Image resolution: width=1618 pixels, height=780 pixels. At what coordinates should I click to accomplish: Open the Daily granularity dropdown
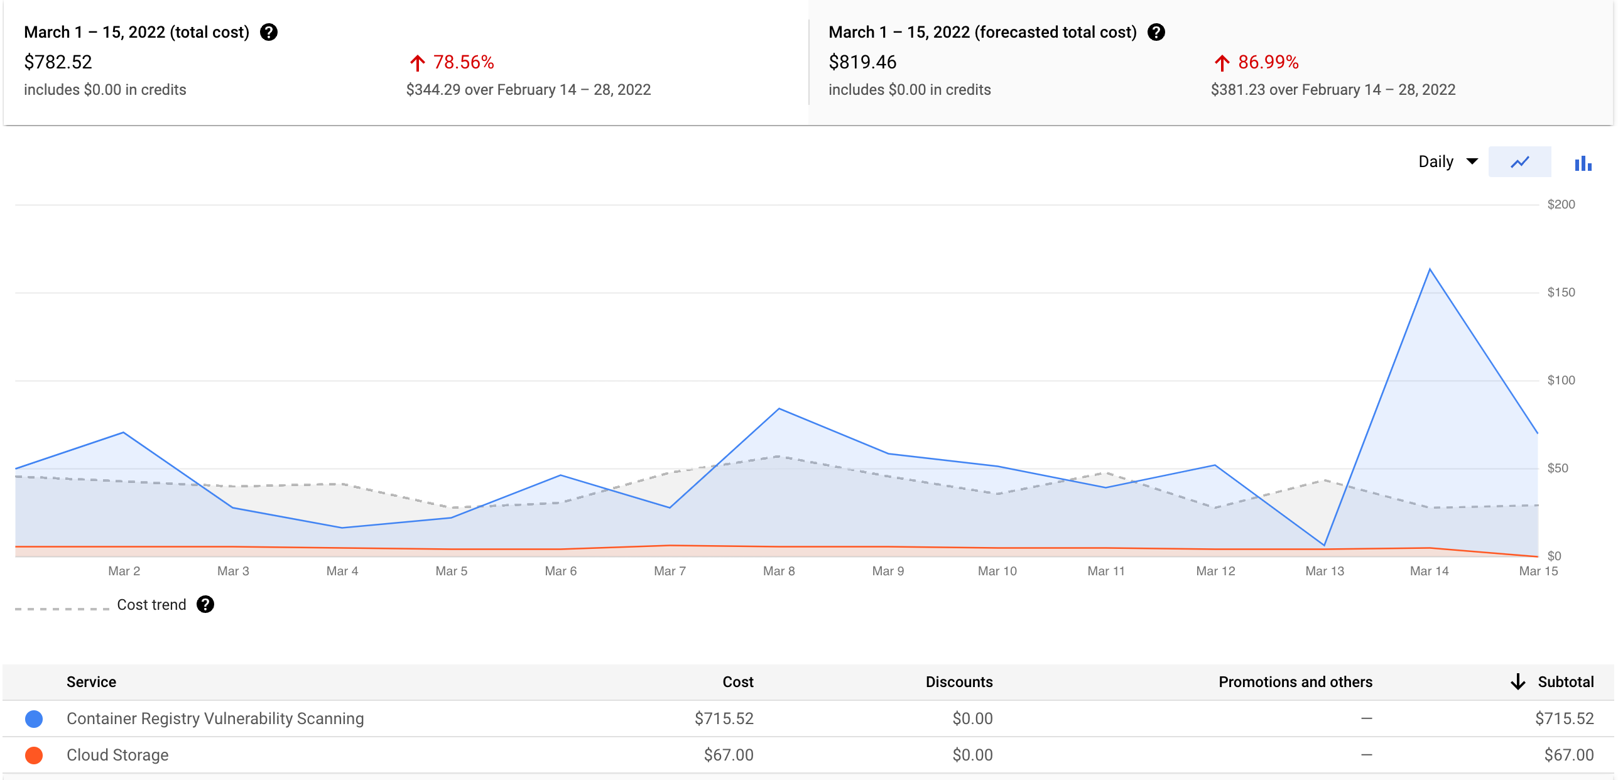pyautogui.click(x=1436, y=162)
